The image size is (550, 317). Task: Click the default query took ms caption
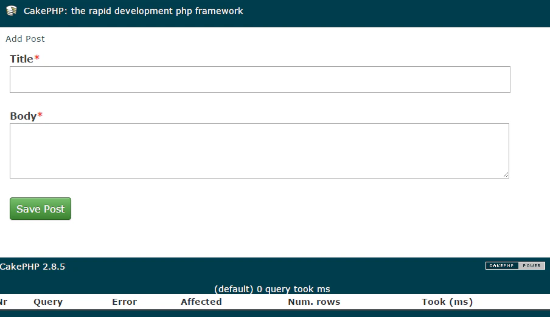272,289
